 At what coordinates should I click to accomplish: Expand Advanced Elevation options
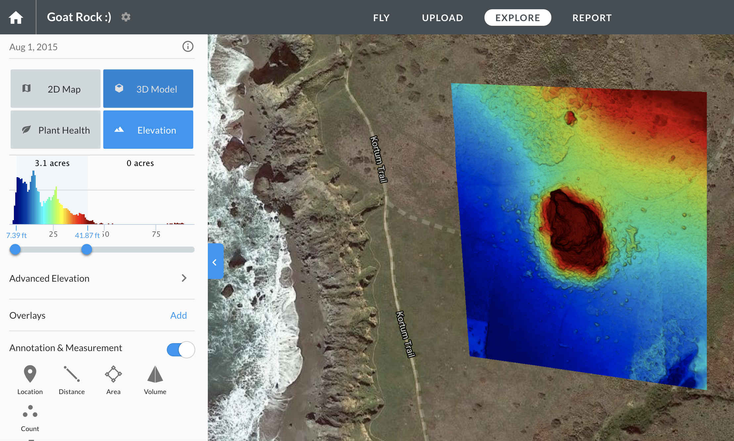point(99,278)
